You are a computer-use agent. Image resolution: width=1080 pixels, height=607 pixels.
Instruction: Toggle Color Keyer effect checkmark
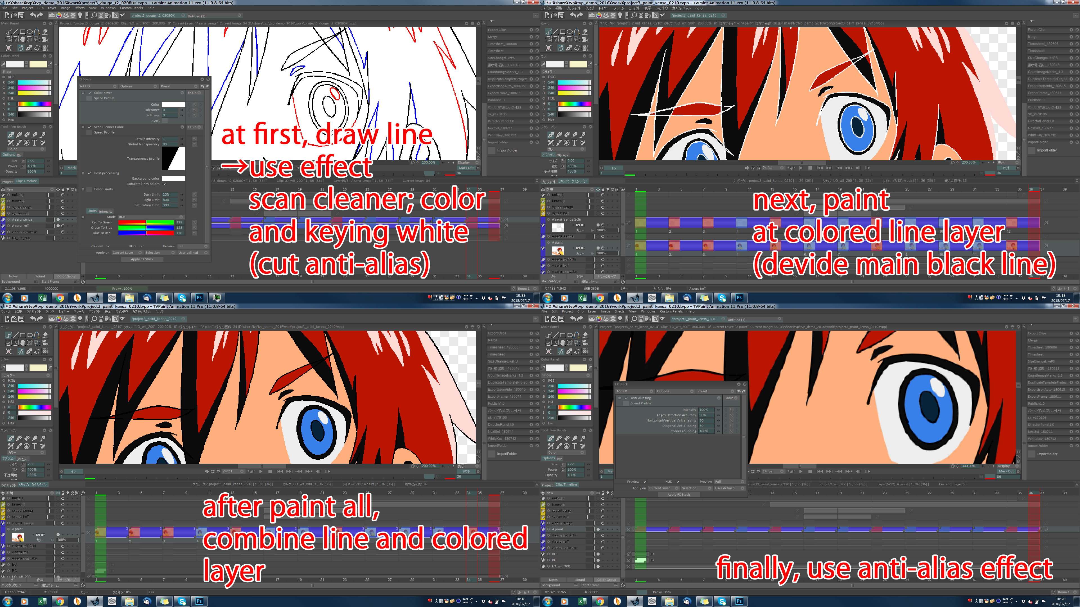(x=89, y=92)
